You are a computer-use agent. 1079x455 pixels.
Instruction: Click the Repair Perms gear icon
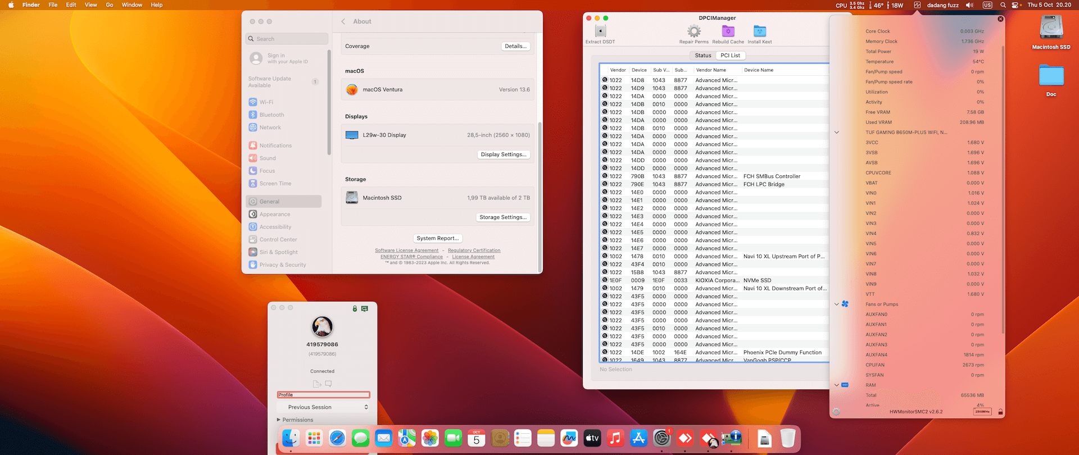tap(694, 31)
